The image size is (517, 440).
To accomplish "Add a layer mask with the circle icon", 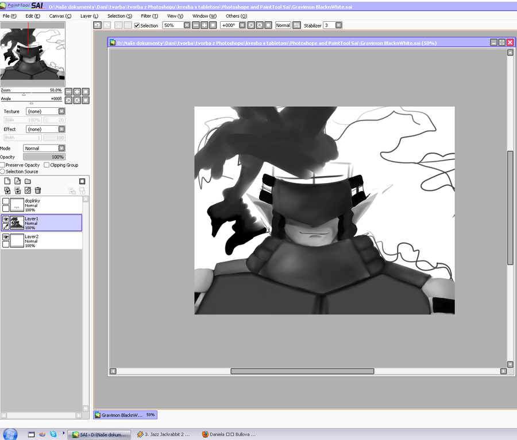I will 82,181.
